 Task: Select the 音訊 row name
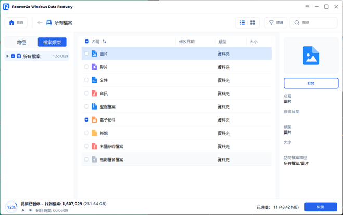coord(104,93)
